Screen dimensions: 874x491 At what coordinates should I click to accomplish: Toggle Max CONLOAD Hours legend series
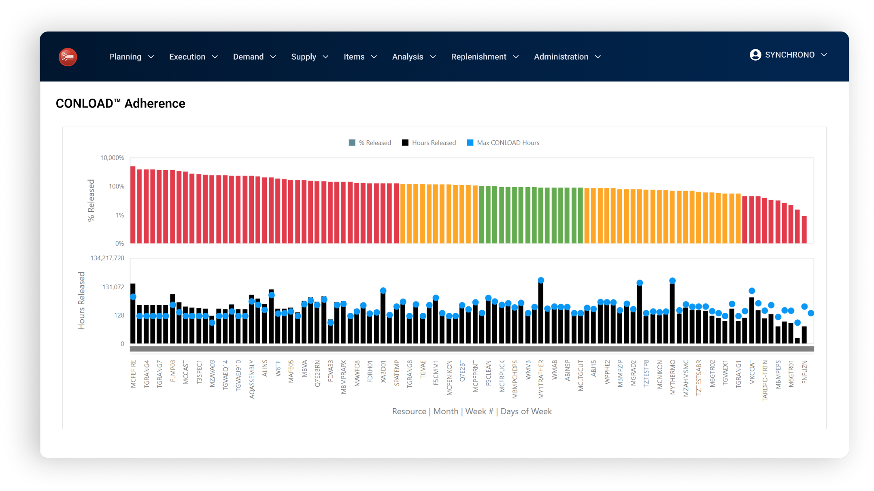pos(508,143)
